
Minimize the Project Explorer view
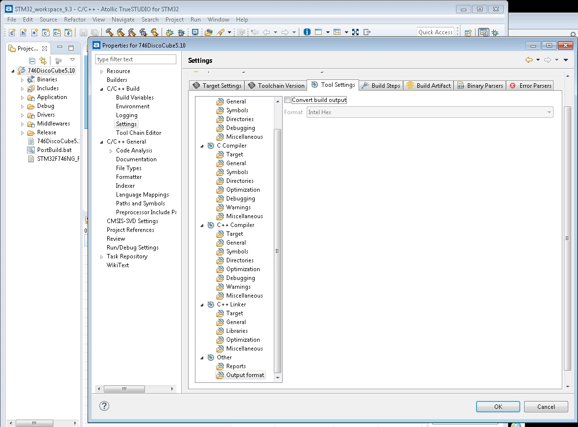pyautogui.click(x=60, y=47)
